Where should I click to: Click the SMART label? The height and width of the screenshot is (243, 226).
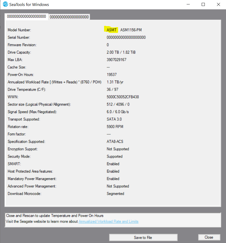coord(14,164)
